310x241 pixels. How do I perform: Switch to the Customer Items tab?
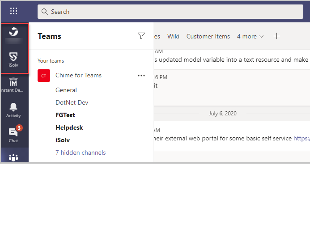(x=208, y=36)
